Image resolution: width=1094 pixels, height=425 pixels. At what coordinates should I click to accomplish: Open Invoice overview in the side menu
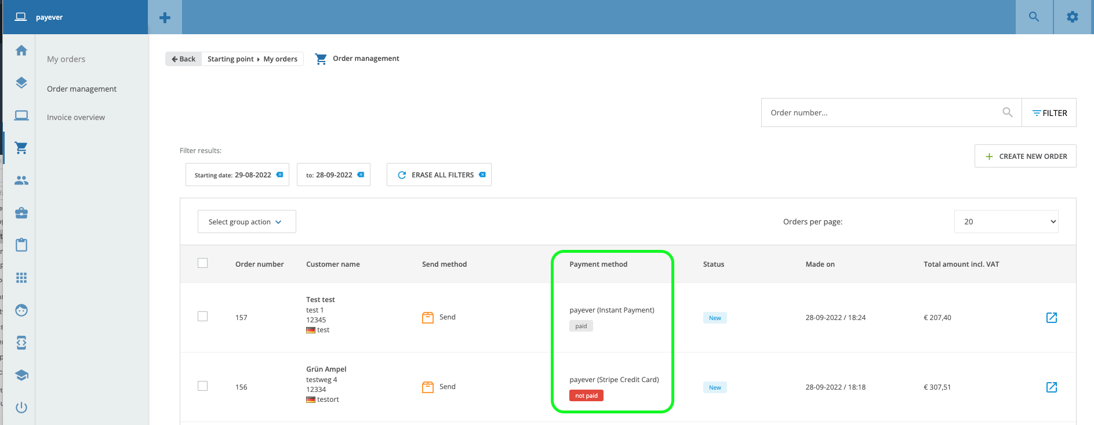(76, 117)
